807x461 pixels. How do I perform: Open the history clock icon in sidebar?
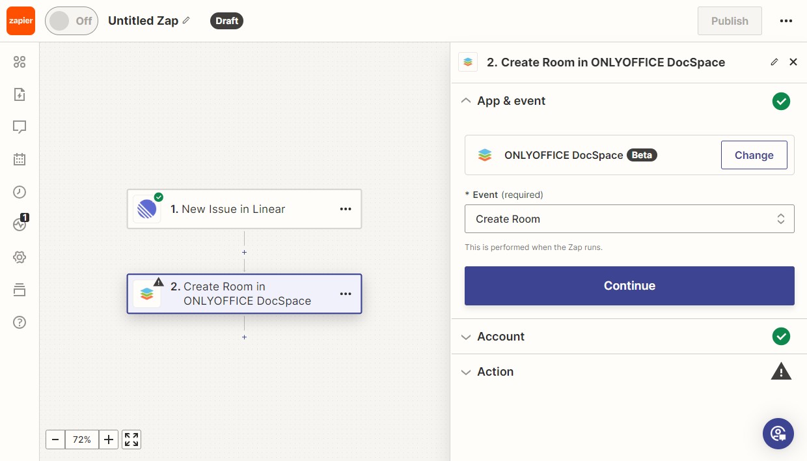coord(20,192)
